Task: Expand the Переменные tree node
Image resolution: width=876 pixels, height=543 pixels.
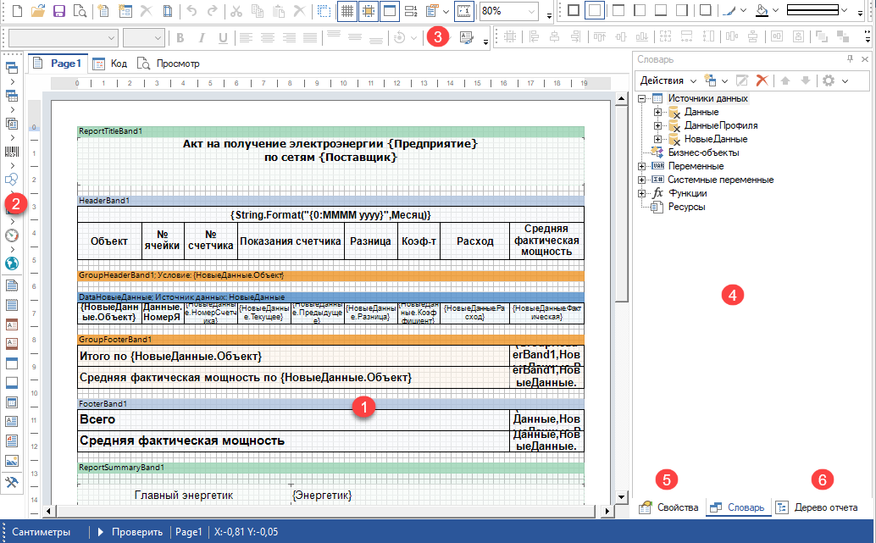Action: 642,167
